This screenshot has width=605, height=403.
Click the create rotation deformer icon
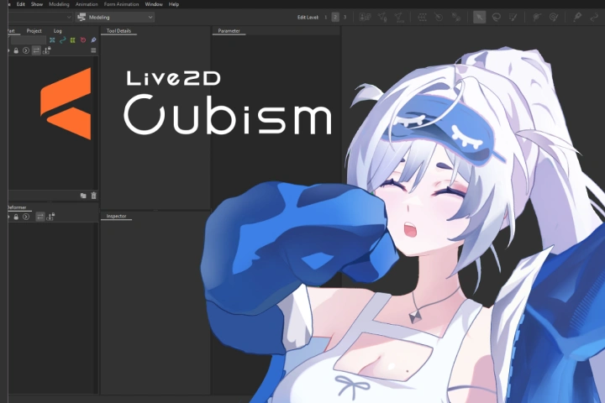click(x=439, y=17)
